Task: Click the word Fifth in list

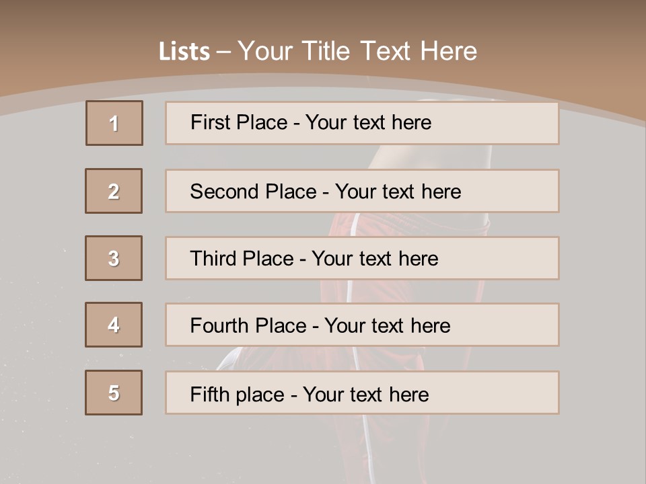Action: 209,395
